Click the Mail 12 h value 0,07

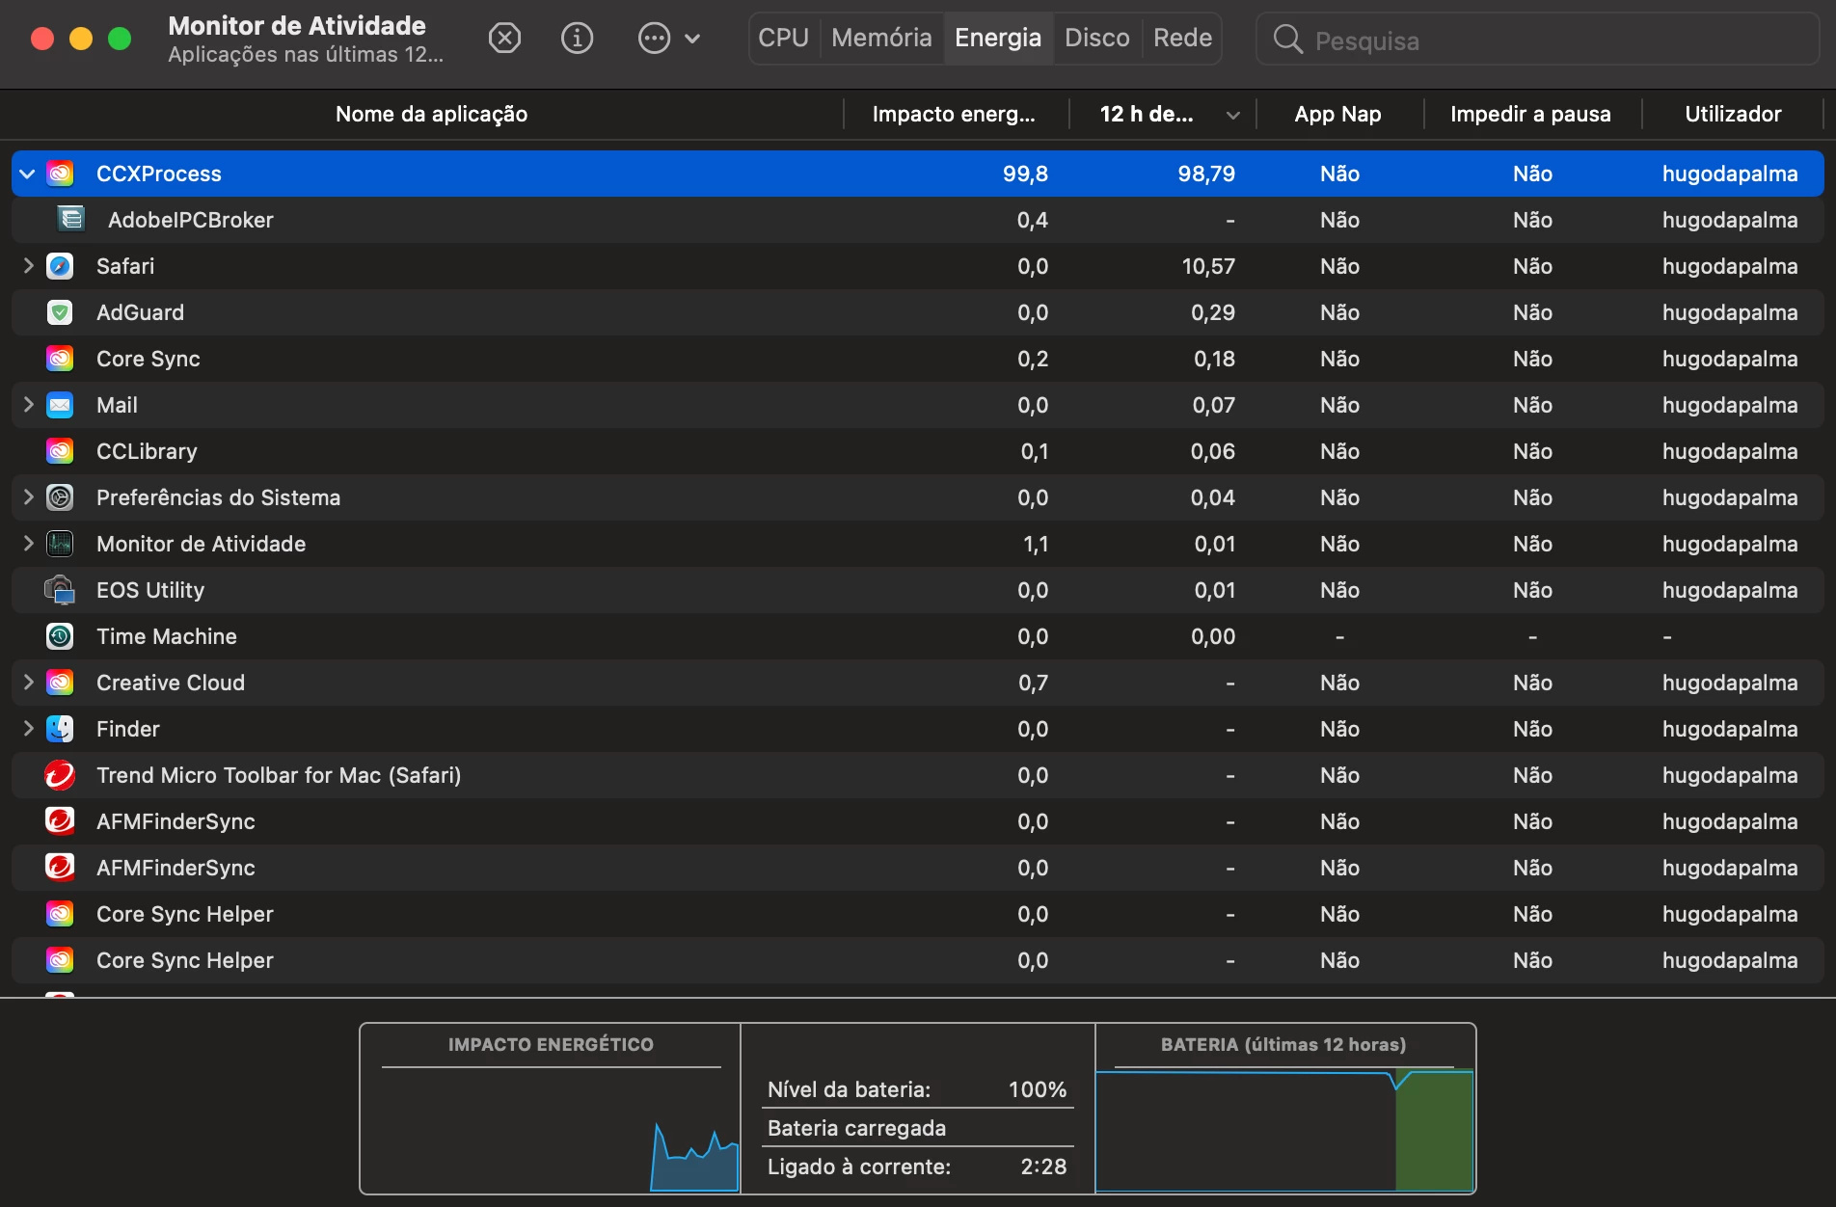coord(1214,406)
